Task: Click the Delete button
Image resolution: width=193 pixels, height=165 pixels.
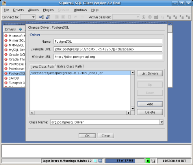Action: (x=150, y=112)
